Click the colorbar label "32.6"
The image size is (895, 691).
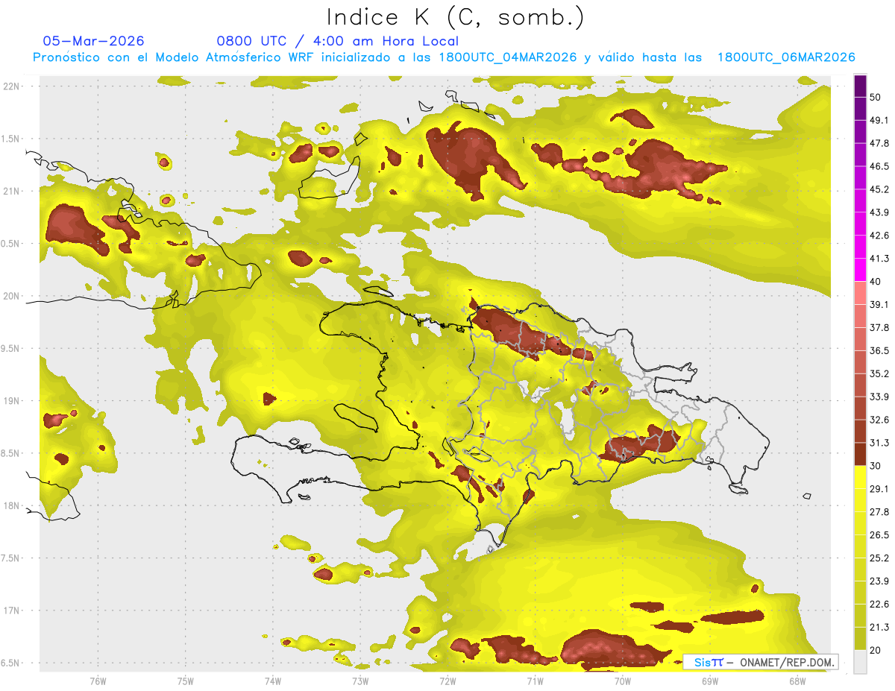pos(879,420)
